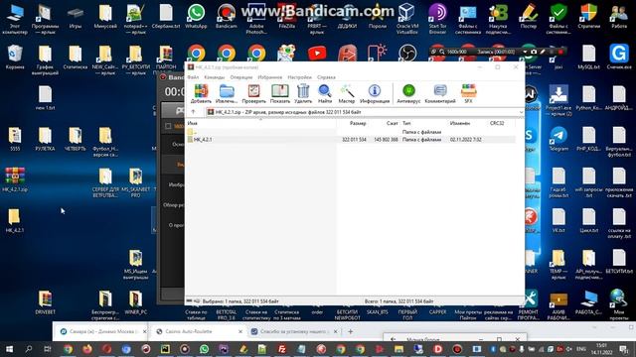
Task: Sort by the CRC32 column header
Action: 497,123
